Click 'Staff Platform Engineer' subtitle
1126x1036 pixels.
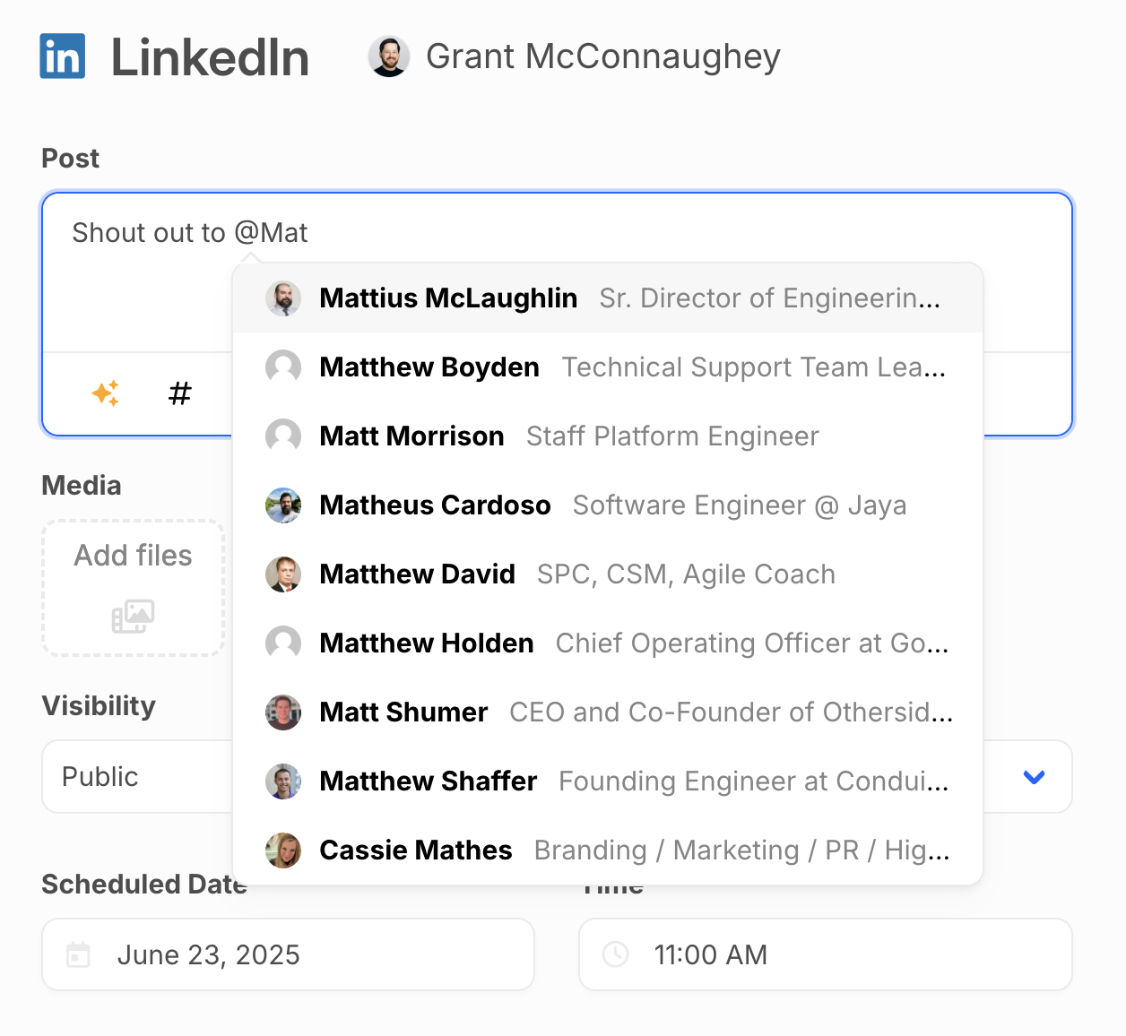pos(672,436)
